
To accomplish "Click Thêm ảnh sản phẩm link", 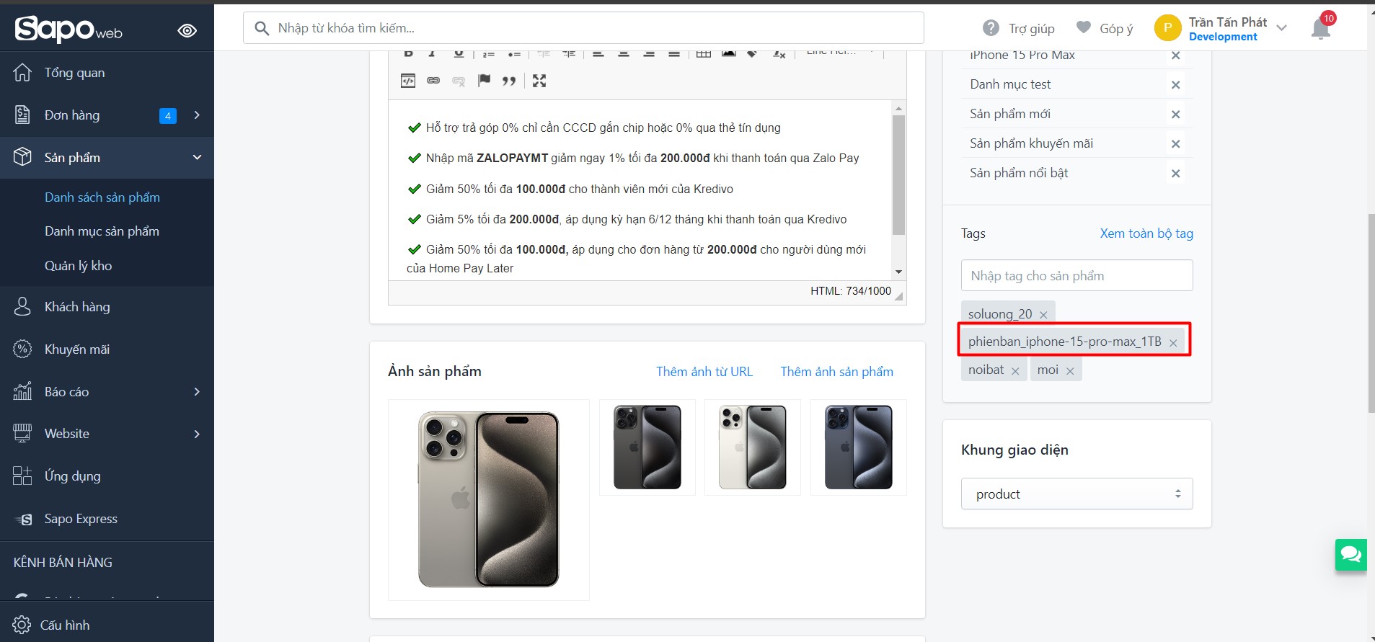I will pyautogui.click(x=836, y=372).
